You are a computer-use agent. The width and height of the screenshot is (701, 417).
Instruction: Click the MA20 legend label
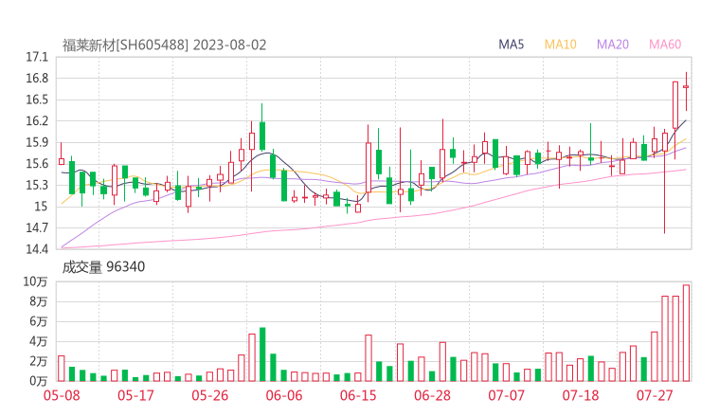coord(613,45)
